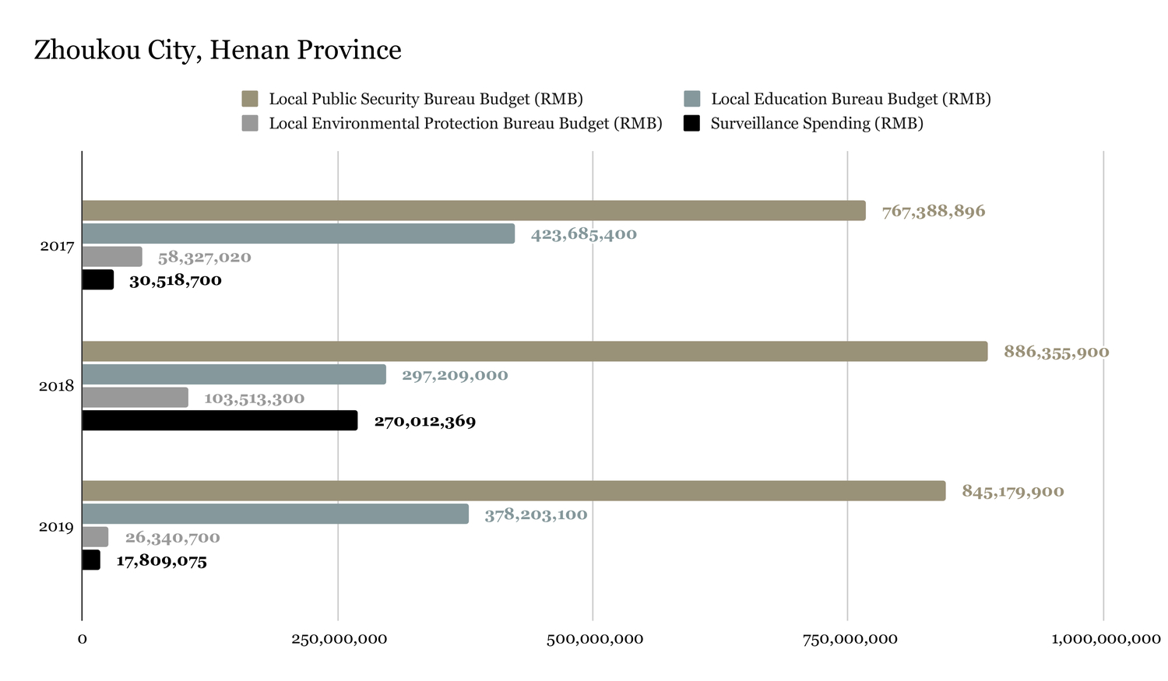This screenshot has width=1168, height=681.
Task: Click the 2018 Surveillance Spending black bar
Action: point(220,421)
